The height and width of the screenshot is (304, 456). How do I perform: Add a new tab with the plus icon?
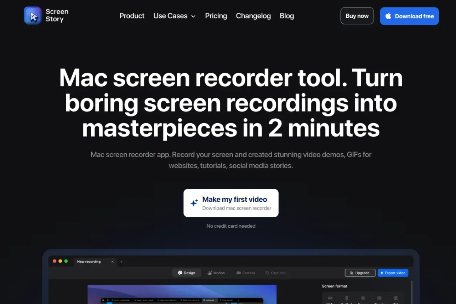click(x=121, y=262)
